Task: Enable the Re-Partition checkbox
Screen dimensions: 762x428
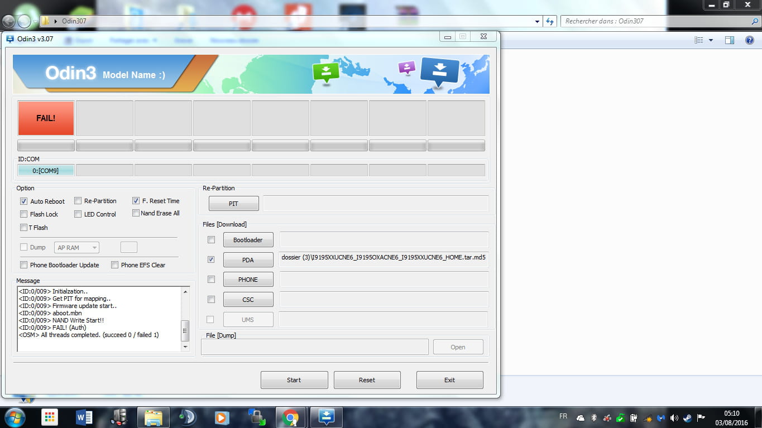Action: 78,201
